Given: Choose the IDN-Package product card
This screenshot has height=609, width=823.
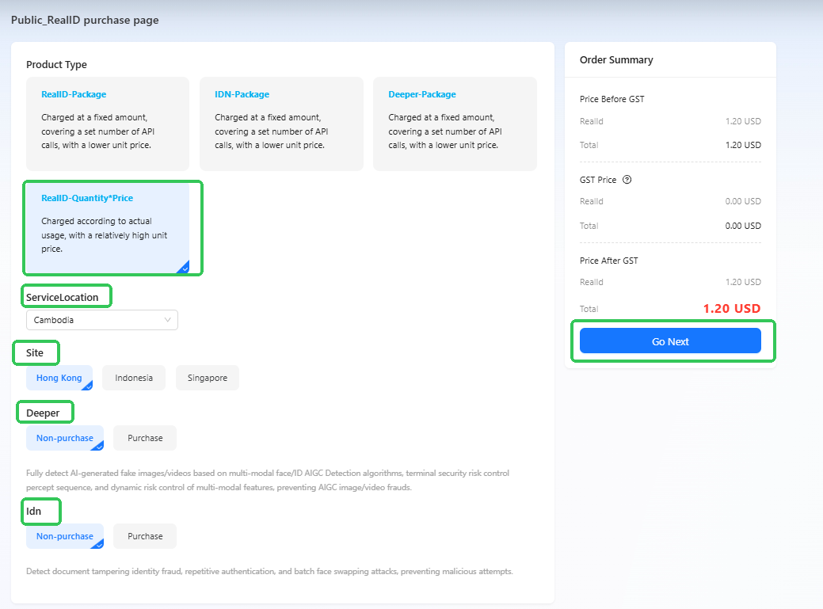Looking at the screenshot, I should 280,123.
